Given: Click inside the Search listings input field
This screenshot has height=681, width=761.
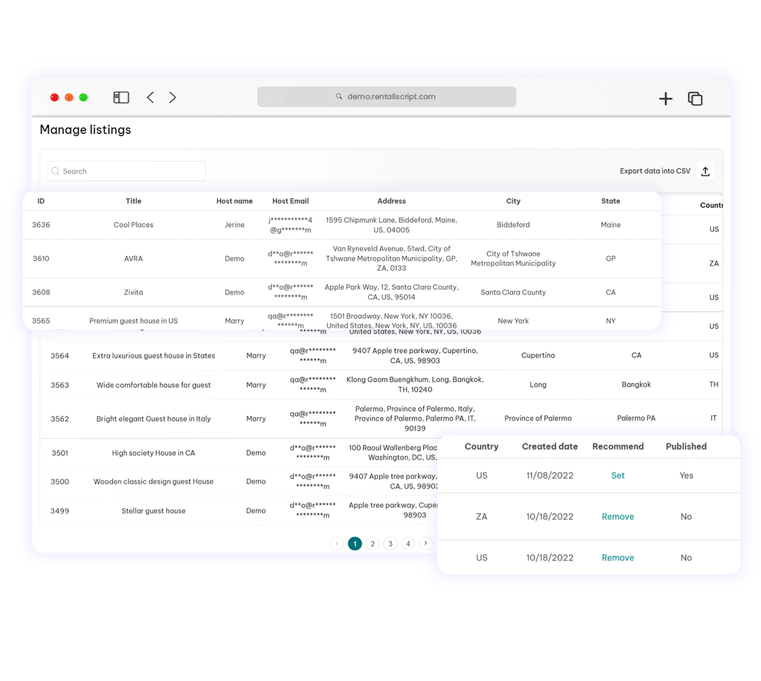Looking at the screenshot, I should pos(126,171).
